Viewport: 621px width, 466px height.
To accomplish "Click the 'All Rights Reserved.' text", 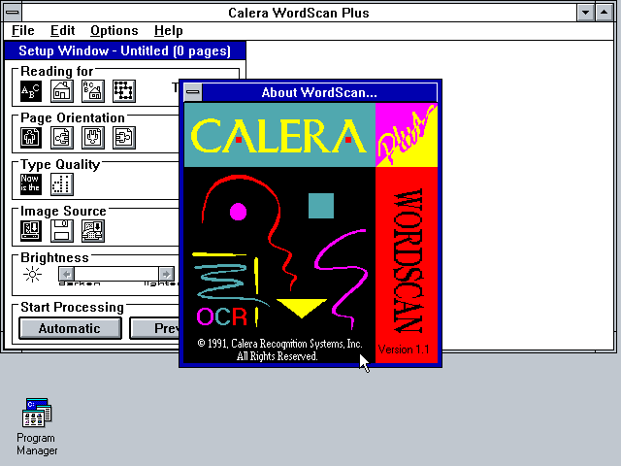I will (277, 356).
